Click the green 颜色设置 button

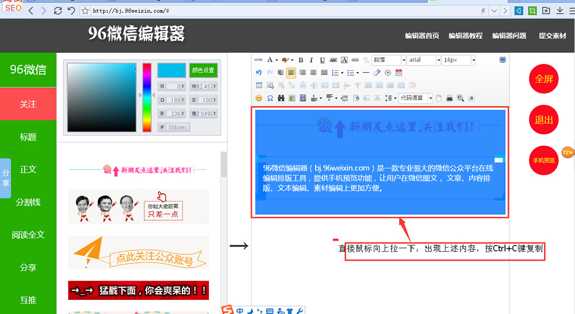click(x=203, y=70)
